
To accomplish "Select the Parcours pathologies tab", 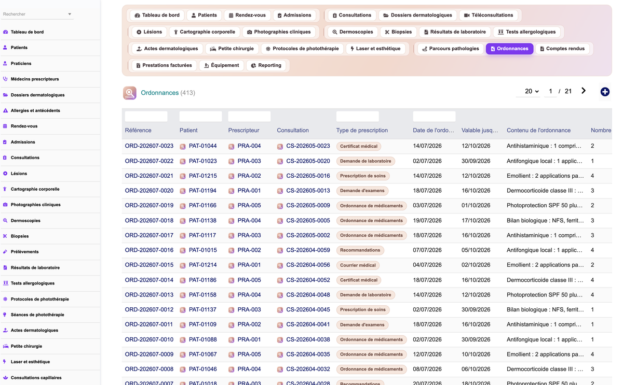I will 450,49.
